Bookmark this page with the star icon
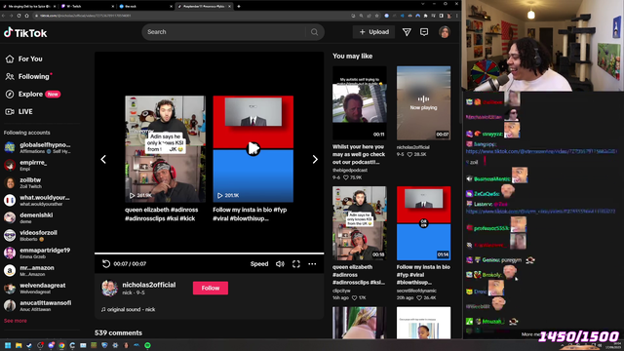This screenshot has height=351, width=624. pos(376,16)
